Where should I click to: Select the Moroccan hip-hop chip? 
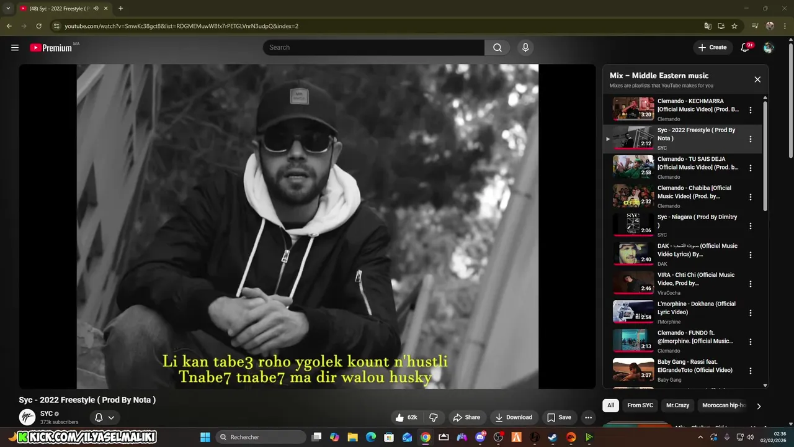tap(723, 405)
